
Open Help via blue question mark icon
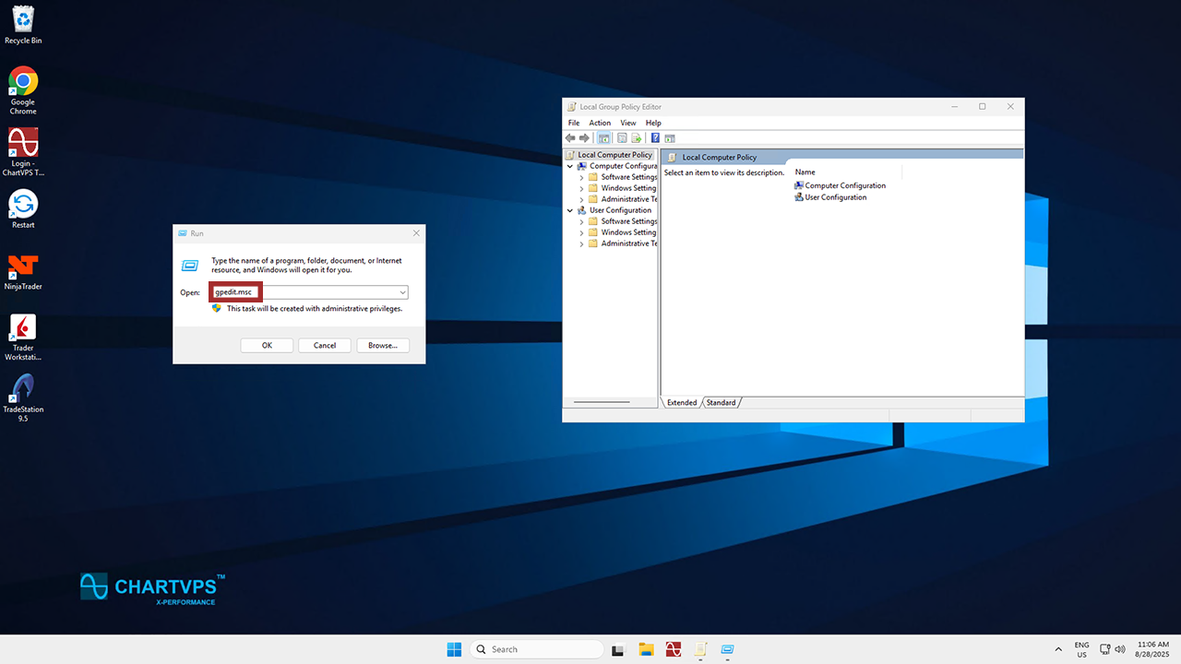pos(655,138)
